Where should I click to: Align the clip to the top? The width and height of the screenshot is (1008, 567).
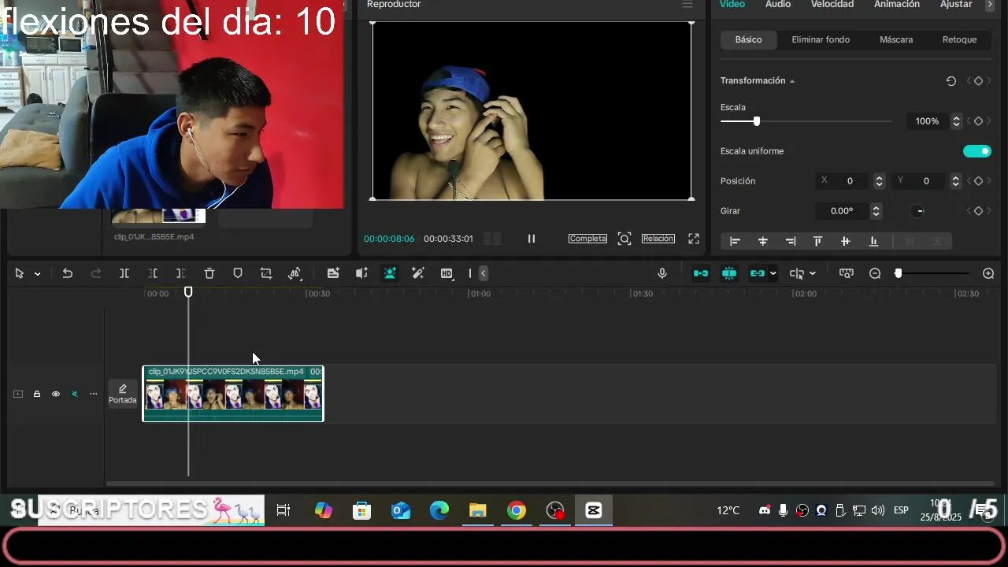[x=817, y=241]
